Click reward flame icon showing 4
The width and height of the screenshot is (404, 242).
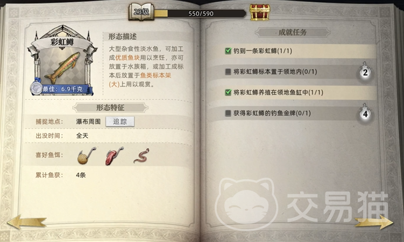point(365,113)
